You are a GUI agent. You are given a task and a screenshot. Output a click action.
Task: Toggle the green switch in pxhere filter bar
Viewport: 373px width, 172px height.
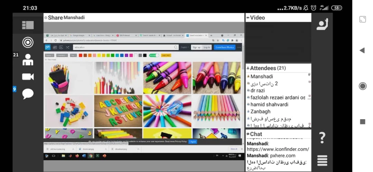pyautogui.click(x=154, y=55)
